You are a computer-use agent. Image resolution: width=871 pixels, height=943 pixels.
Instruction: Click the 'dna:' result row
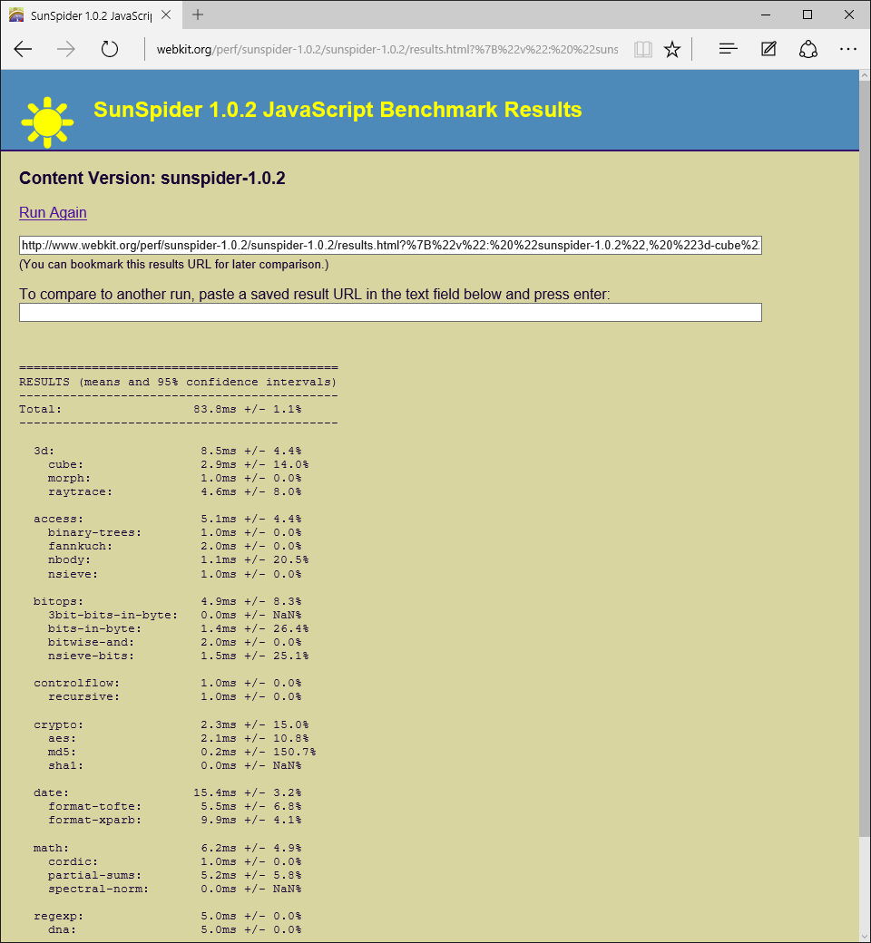pos(174,929)
